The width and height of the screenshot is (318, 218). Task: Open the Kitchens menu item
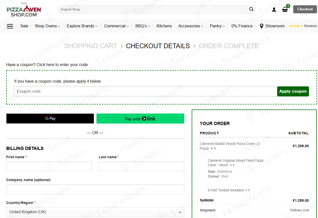(164, 26)
